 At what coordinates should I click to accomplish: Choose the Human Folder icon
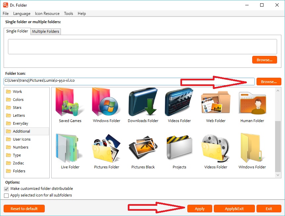[x=252, y=103]
